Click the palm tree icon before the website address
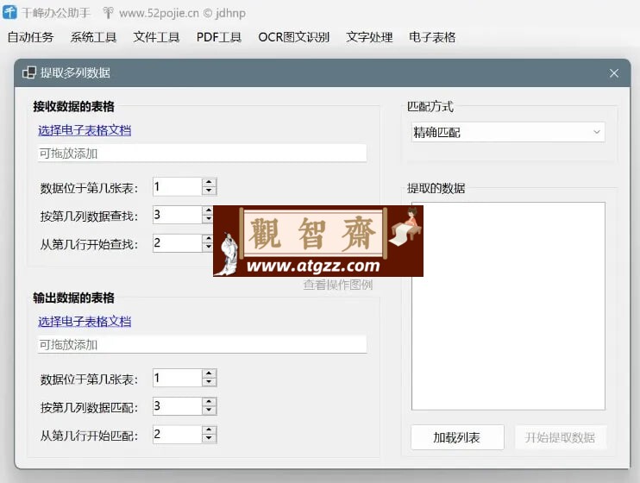 (x=108, y=13)
